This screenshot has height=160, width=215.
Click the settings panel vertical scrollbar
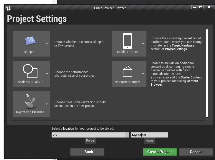(207, 73)
